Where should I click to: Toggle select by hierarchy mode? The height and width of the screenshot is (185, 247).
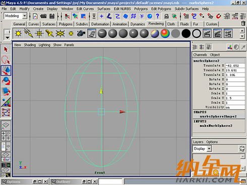(x=67, y=16)
